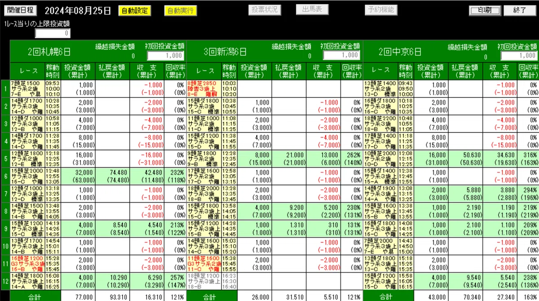Open the 予約機能 button

point(380,9)
